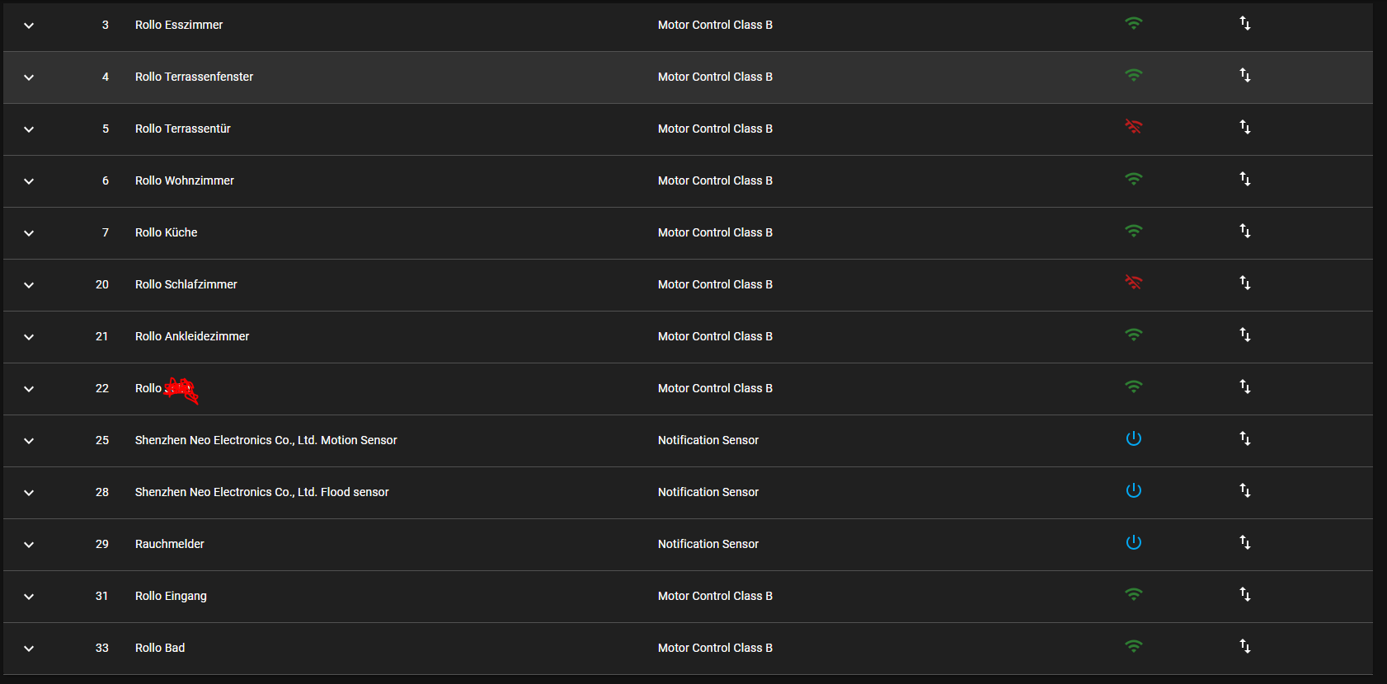The width and height of the screenshot is (1387, 684).
Task: Click red no-signal icon for Rollo Schlafzimmer
Action: point(1134,283)
